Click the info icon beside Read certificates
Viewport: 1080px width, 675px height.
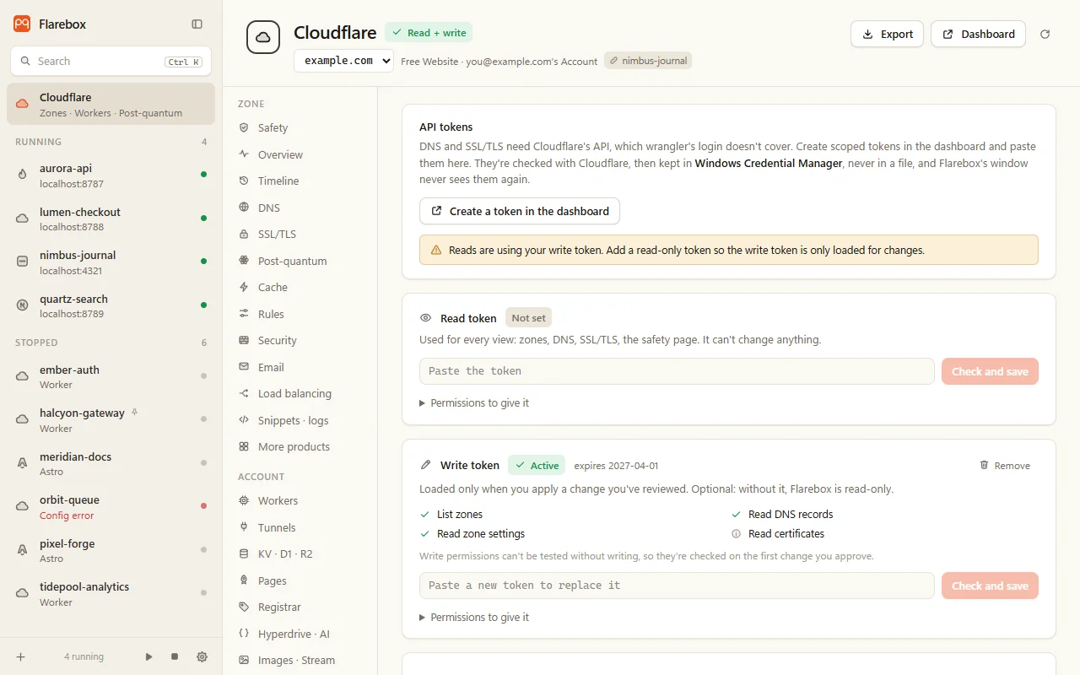coord(736,533)
